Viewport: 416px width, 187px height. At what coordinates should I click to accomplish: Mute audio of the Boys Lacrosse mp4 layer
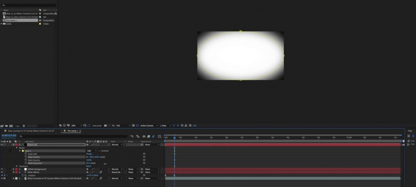(4, 178)
